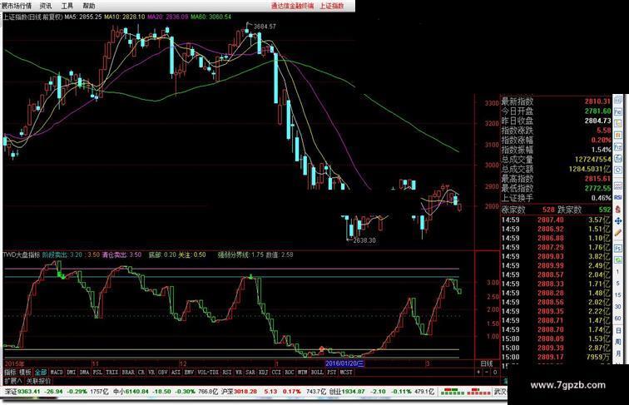Screen dimensions: 629x405
Task: Open the 资讯 menu
Action: coord(46,6)
